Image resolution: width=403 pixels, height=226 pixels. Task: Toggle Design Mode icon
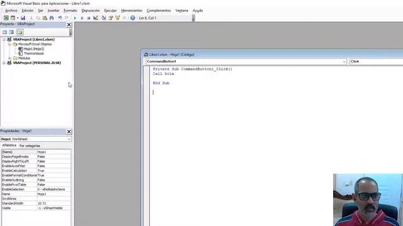coord(95,18)
